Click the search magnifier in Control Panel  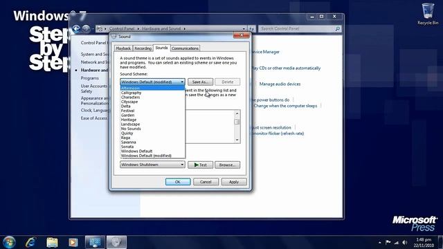tap(337, 28)
